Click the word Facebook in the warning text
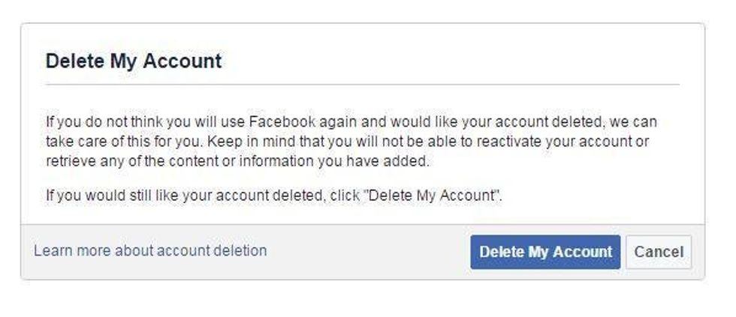This screenshot has width=736, height=317. pyautogui.click(x=282, y=121)
